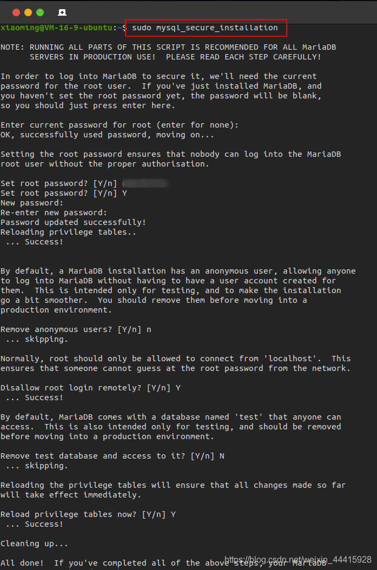Click the 'OK, successfully used password' line
The image size is (377, 570).
tap(107, 135)
